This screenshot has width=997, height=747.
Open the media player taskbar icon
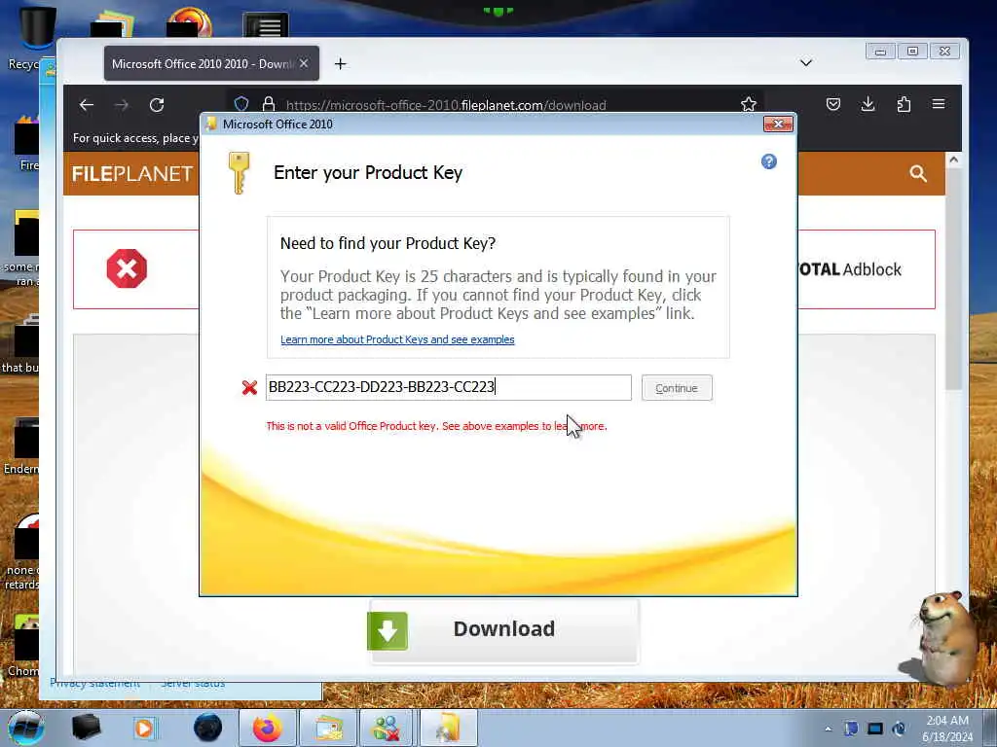tap(144, 728)
